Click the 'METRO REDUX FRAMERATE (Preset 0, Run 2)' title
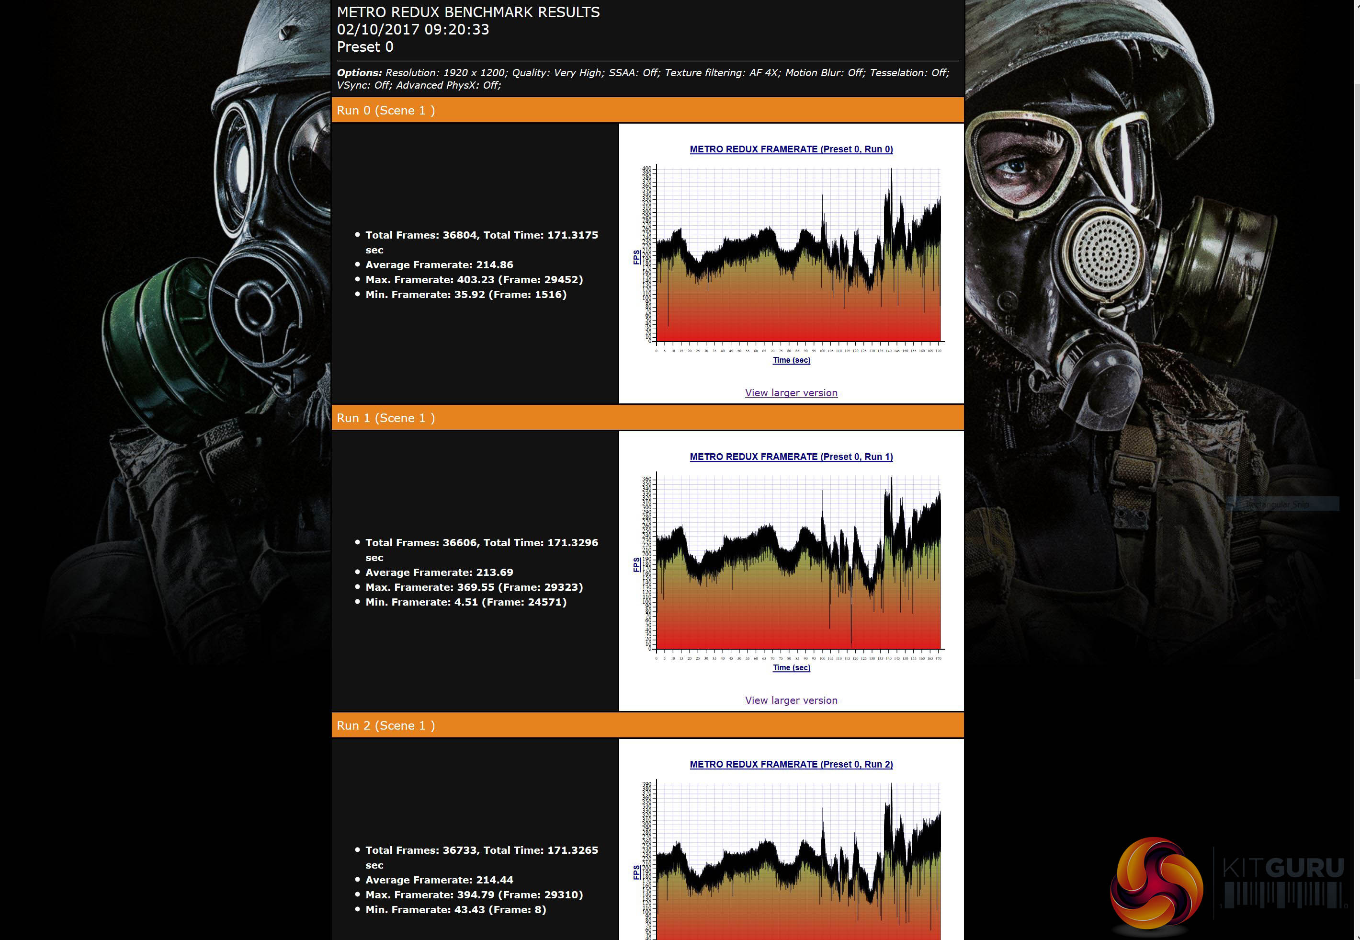 [791, 764]
